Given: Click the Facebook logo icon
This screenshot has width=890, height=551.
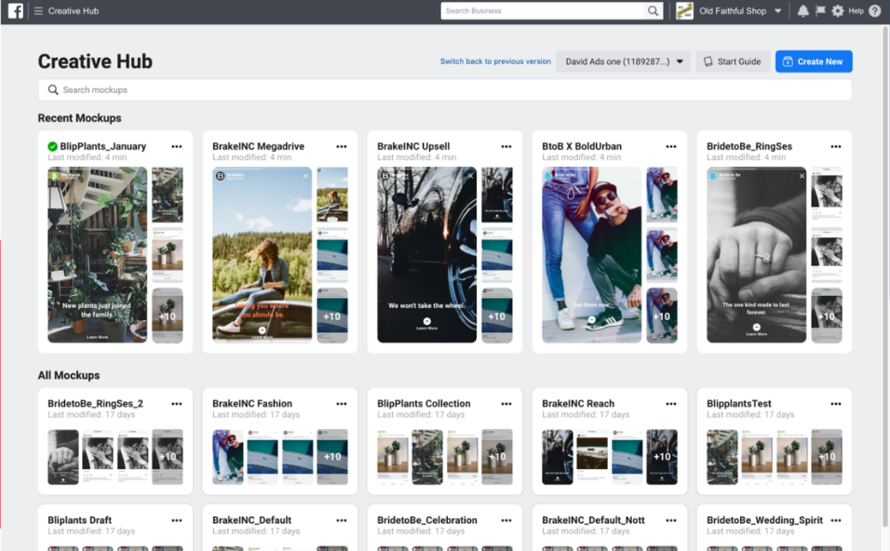Looking at the screenshot, I should pos(16,11).
